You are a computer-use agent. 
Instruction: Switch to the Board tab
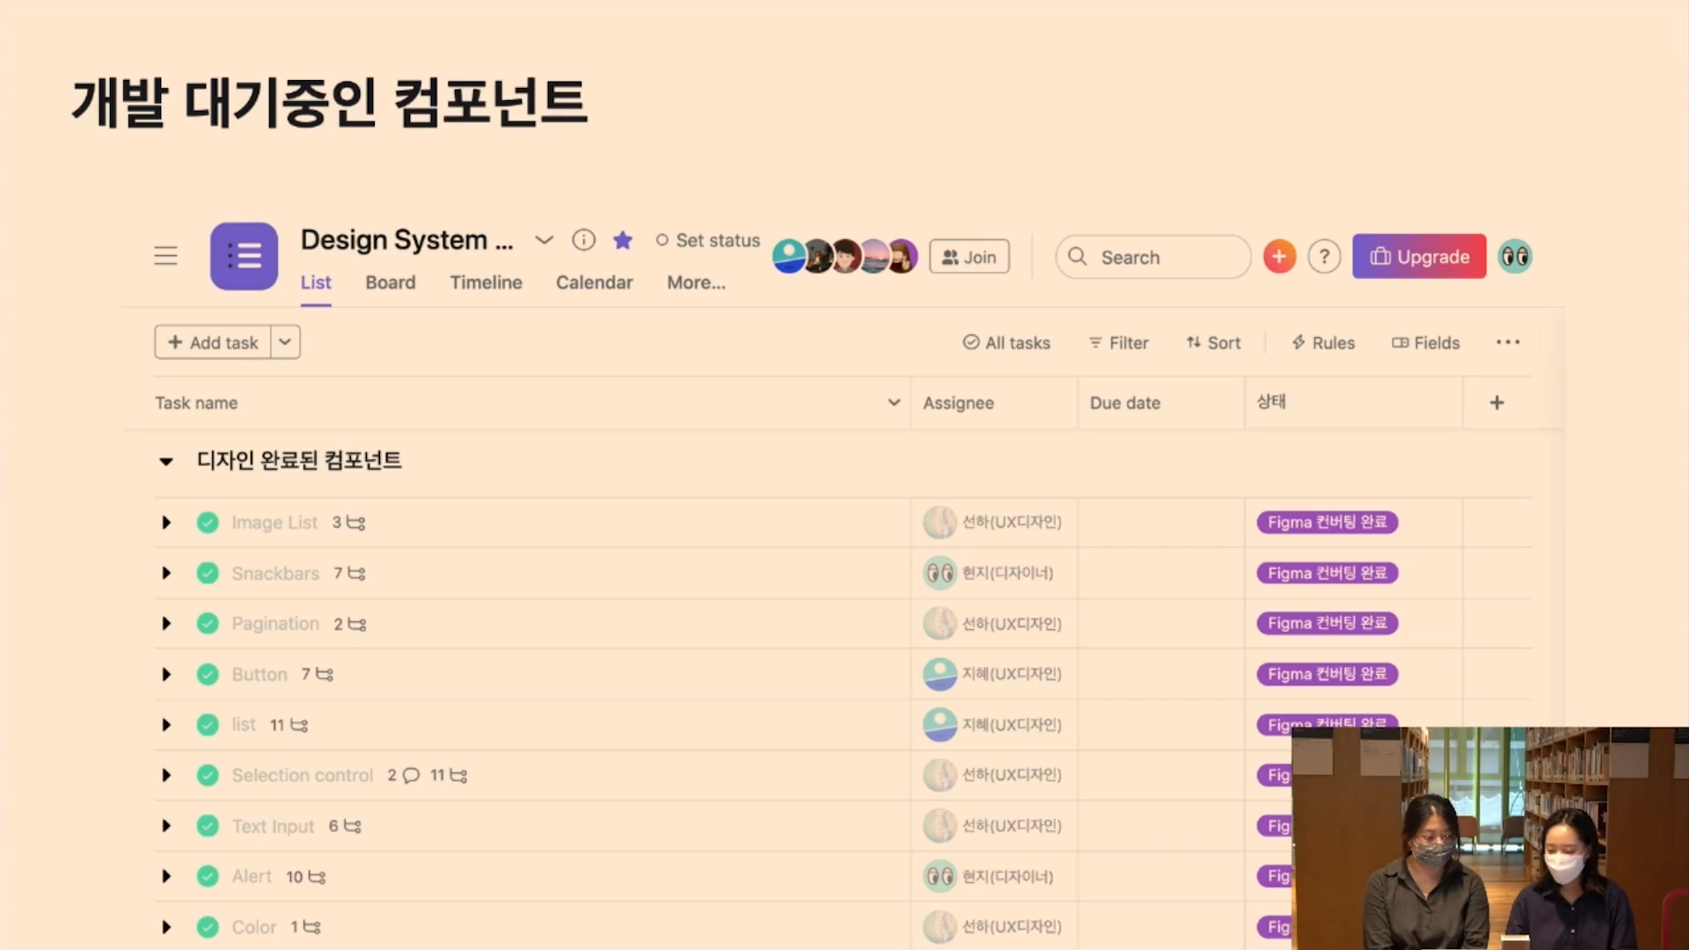[390, 282]
